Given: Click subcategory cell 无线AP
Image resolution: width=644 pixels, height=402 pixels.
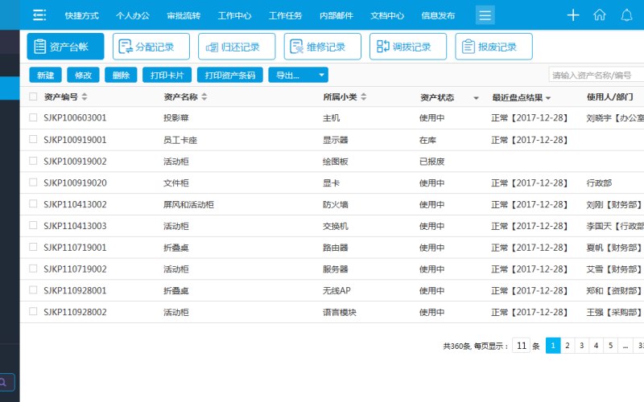Looking at the screenshot, I should tap(336, 290).
